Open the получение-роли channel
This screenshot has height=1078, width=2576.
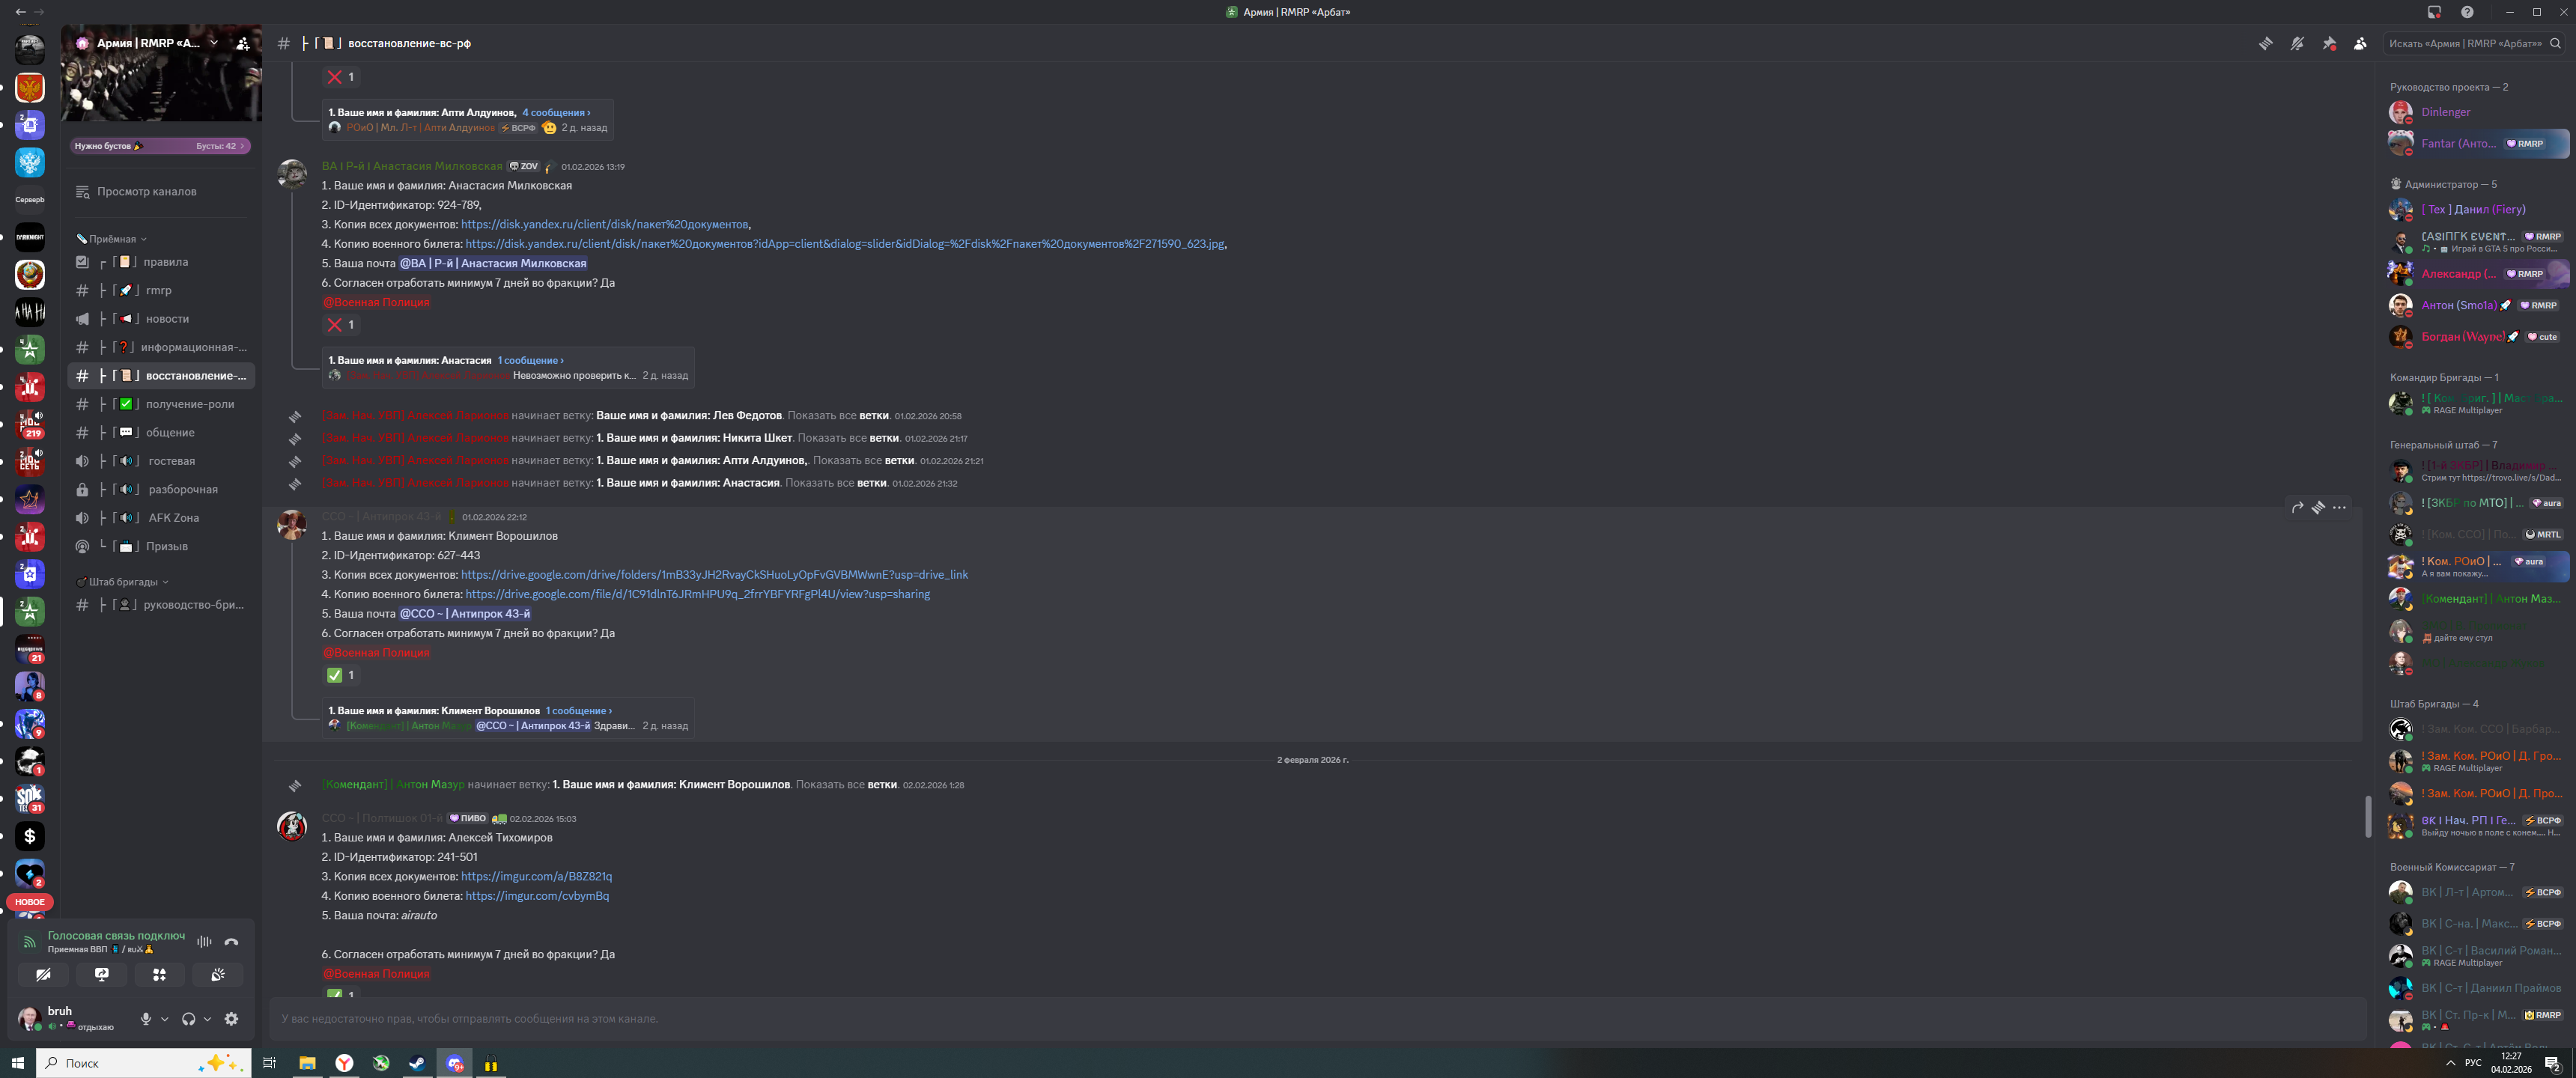[189, 404]
